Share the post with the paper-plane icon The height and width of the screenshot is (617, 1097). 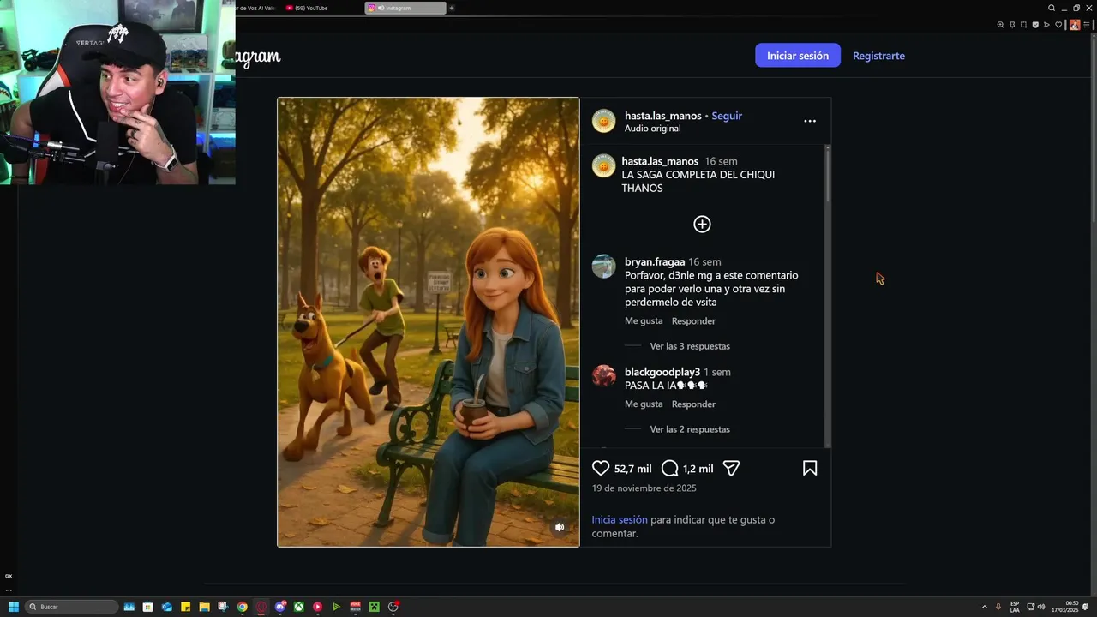[x=731, y=469]
